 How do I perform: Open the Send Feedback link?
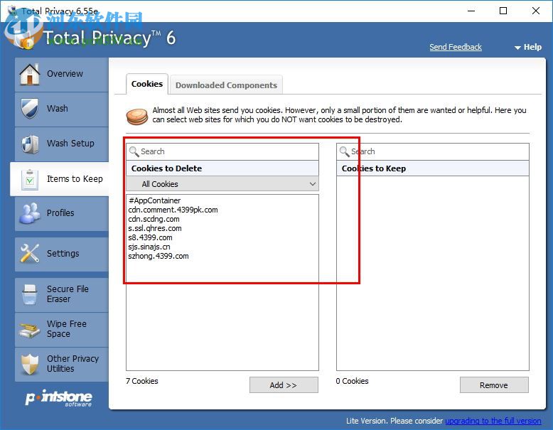click(456, 47)
